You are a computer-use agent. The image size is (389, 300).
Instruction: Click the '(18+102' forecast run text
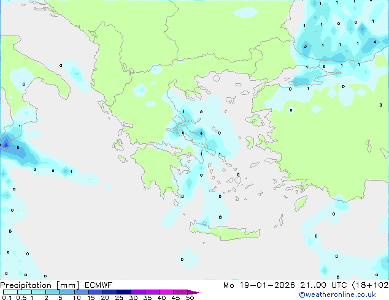click(370, 285)
